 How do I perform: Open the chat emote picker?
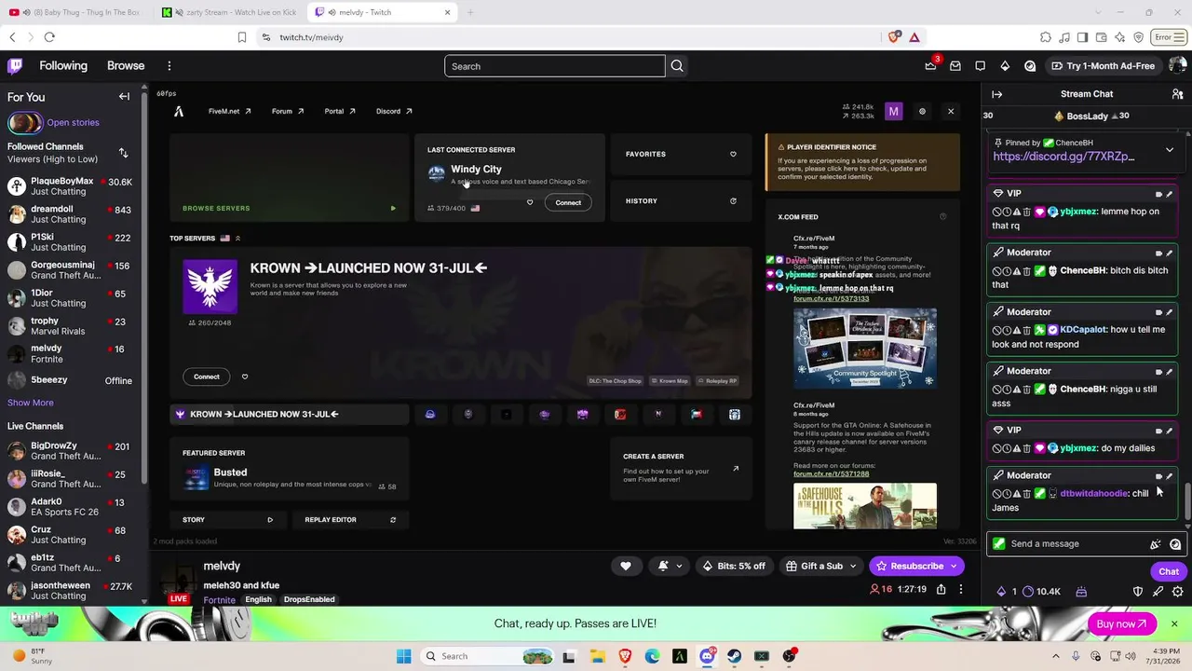pyautogui.click(x=1175, y=544)
